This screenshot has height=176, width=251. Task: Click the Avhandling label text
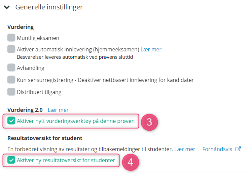(31, 68)
